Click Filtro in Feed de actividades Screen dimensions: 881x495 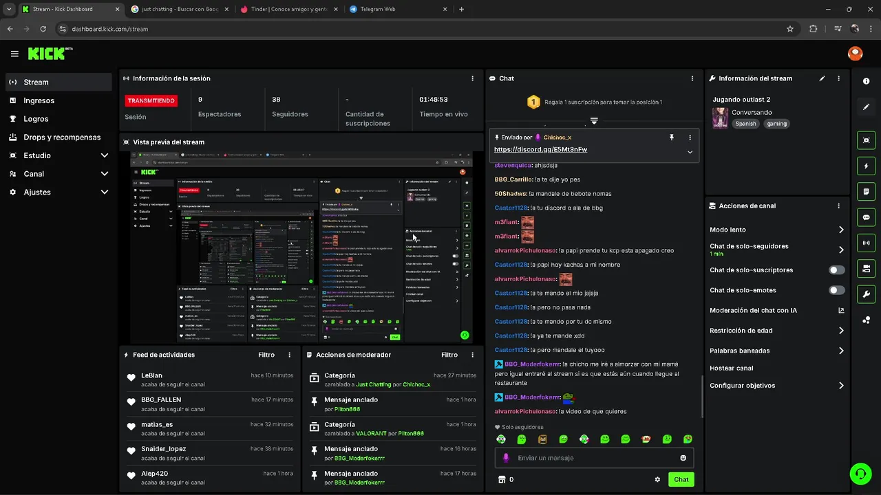(266, 355)
